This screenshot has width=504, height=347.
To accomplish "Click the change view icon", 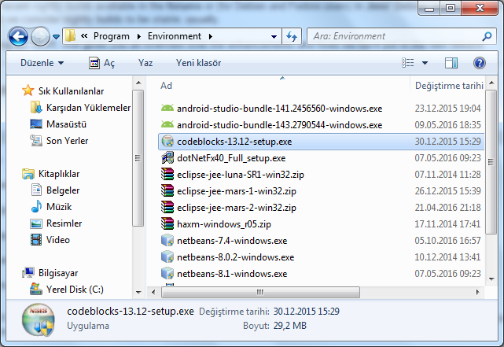I will click(x=408, y=63).
